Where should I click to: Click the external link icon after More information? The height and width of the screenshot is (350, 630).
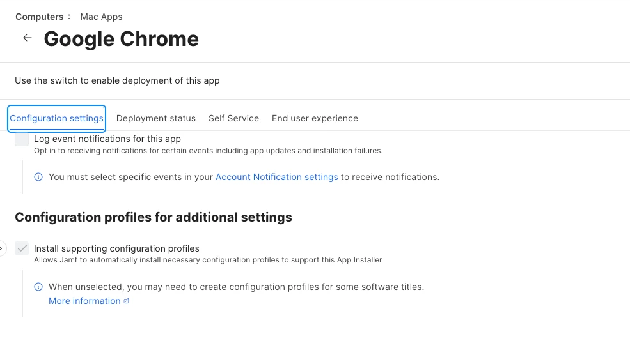127,301
